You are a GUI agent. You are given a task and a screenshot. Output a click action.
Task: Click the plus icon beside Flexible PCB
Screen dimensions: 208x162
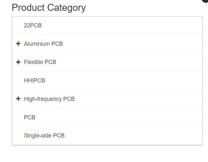point(18,62)
